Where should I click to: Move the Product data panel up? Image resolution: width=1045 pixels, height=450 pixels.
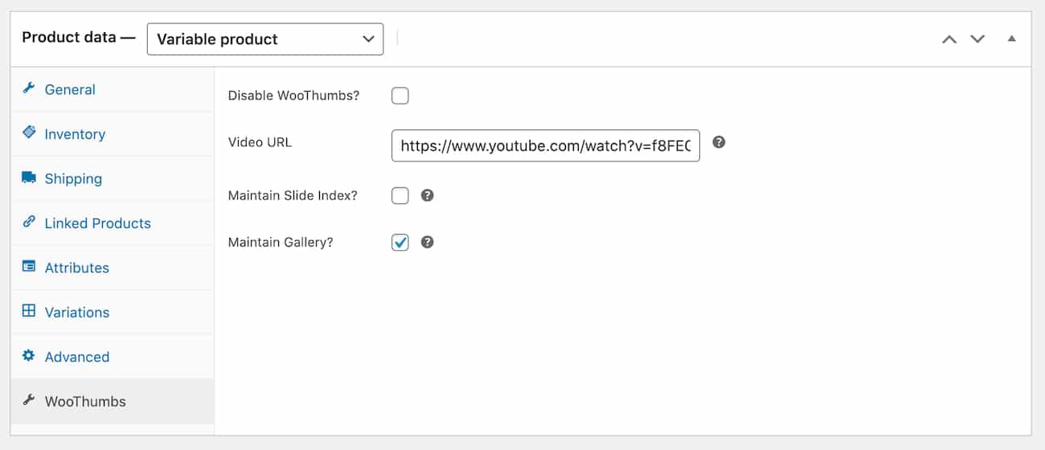pos(949,39)
